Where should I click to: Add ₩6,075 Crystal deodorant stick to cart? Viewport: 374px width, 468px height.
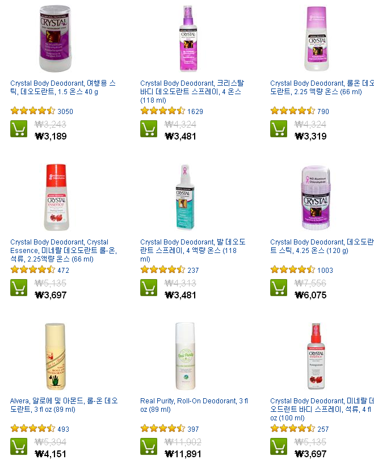[x=279, y=288]
